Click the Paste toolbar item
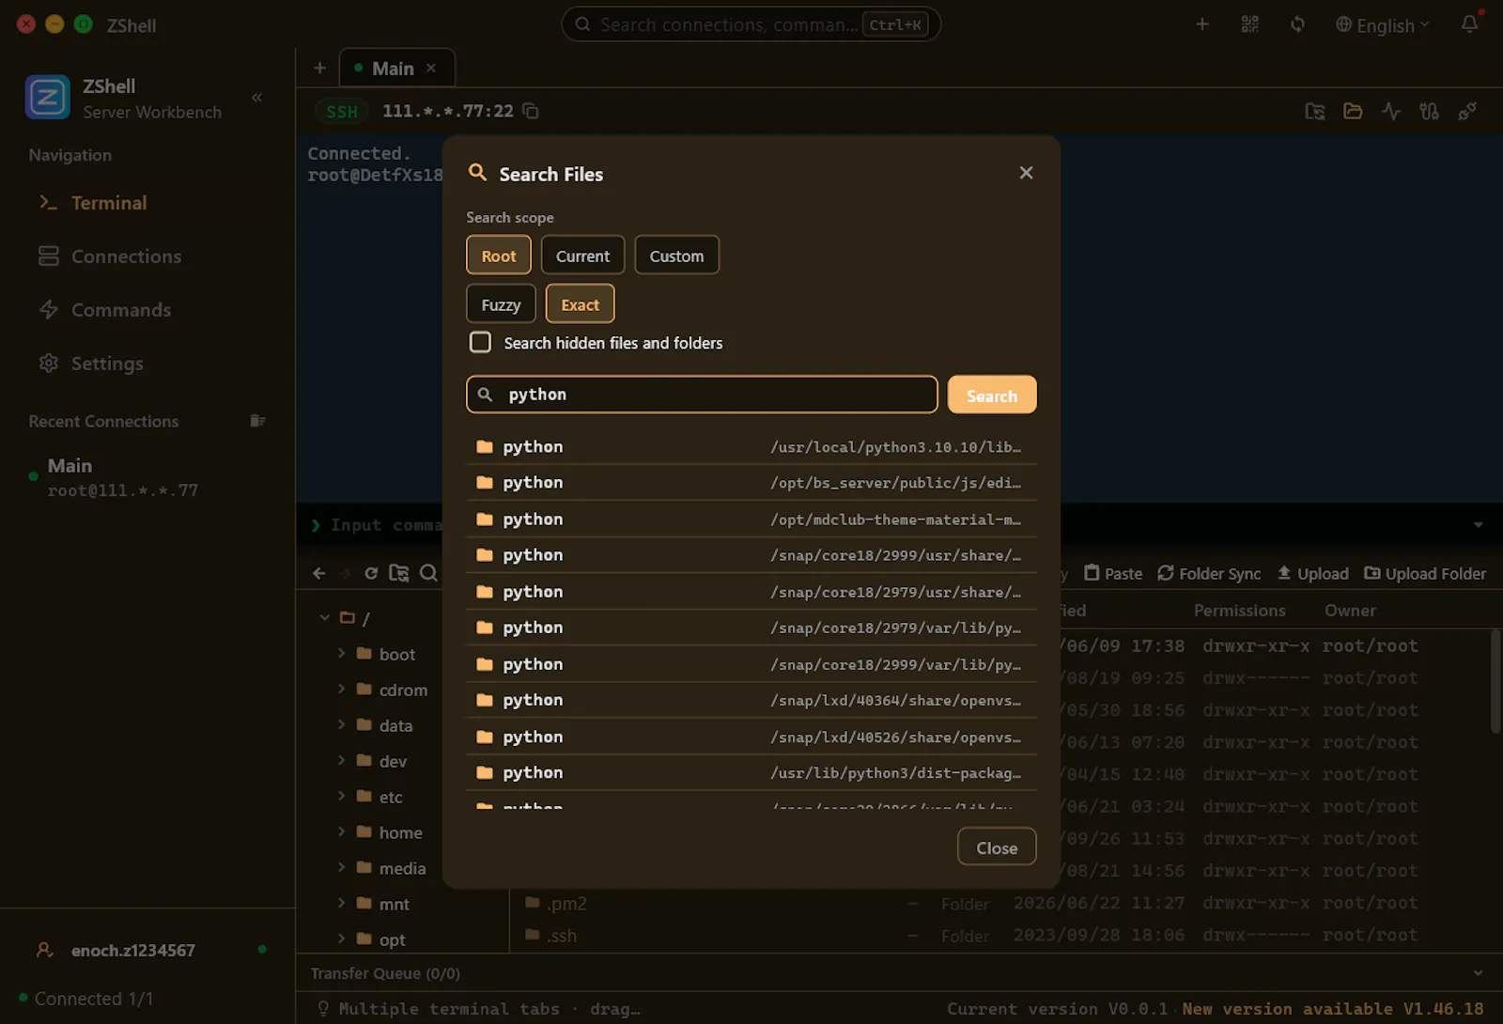The height and width of the screenshot is (1024, 1503). [1113, 573]
